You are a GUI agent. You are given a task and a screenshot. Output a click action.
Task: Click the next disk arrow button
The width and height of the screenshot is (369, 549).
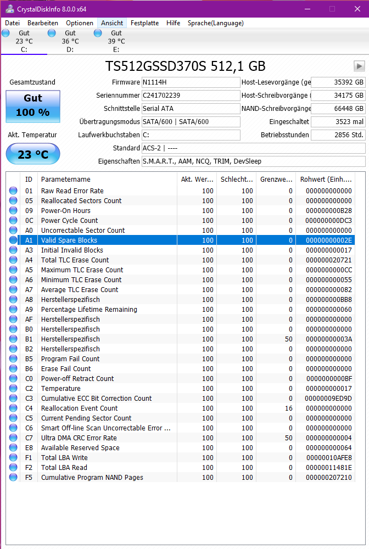click(x=359, y=66)
